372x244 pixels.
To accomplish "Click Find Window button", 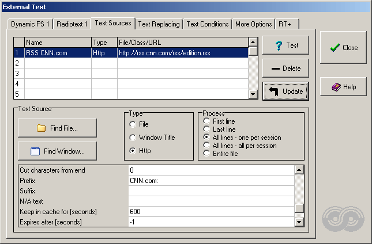I will pos(57,151).
